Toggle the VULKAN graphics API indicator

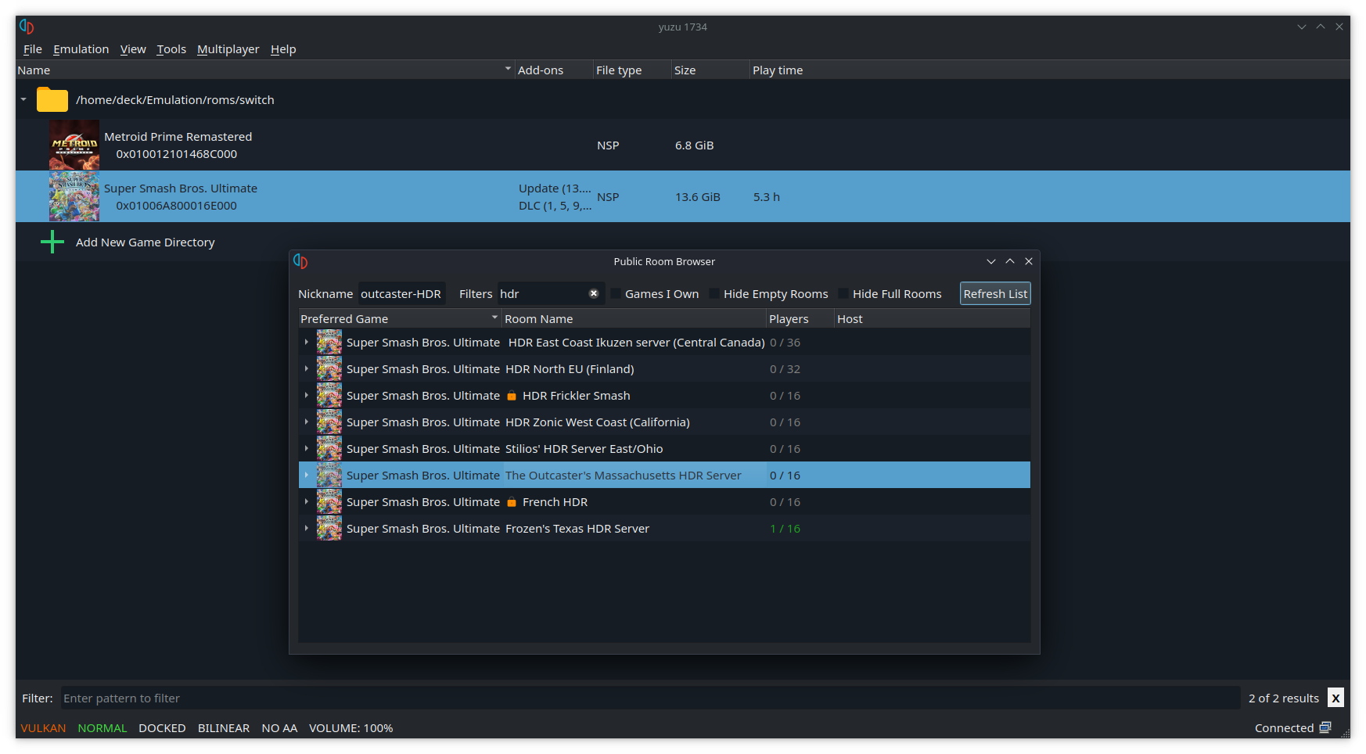[43, 728]
